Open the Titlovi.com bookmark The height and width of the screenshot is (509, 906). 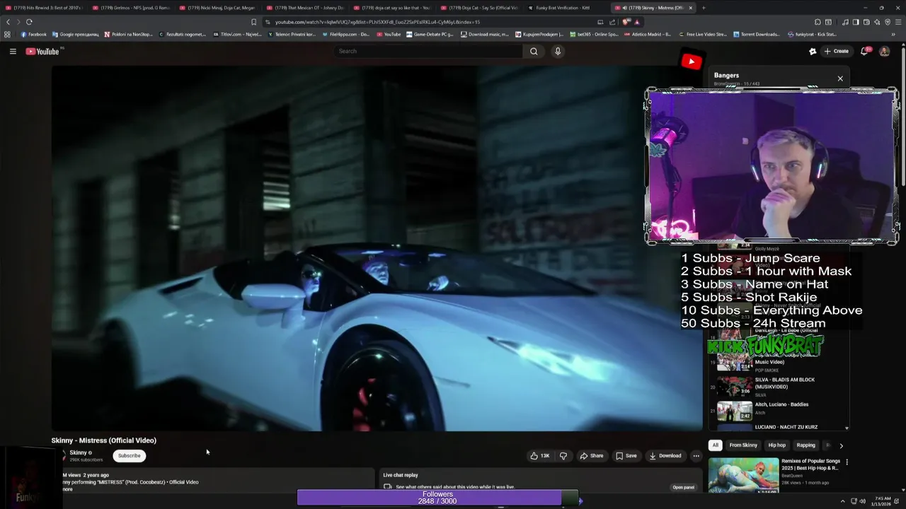237,34
